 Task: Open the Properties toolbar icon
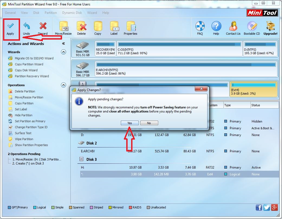[x=131, y=27]
